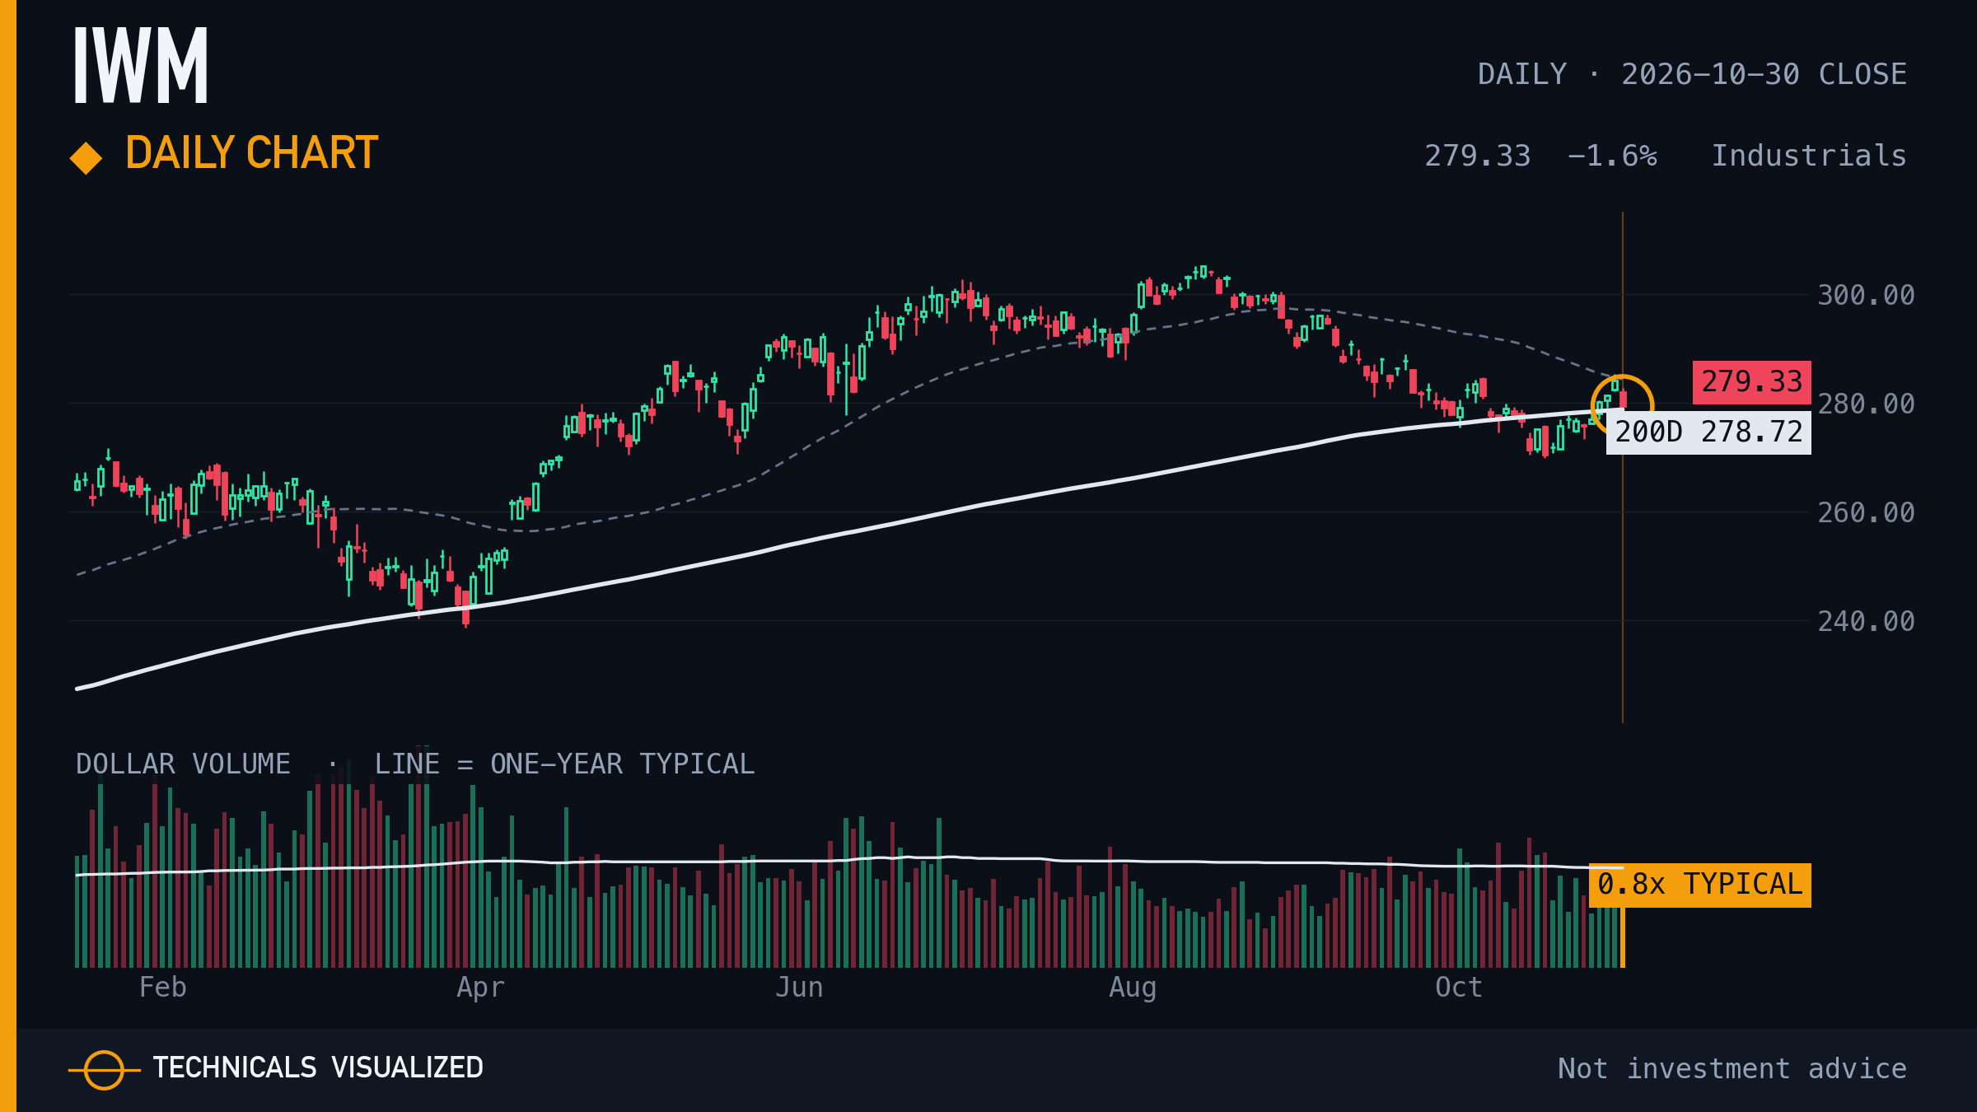The width and height of the screenshot is (1977, 1112).
Task: Click the Industrials sector label
Action: tap(1809, 156)
